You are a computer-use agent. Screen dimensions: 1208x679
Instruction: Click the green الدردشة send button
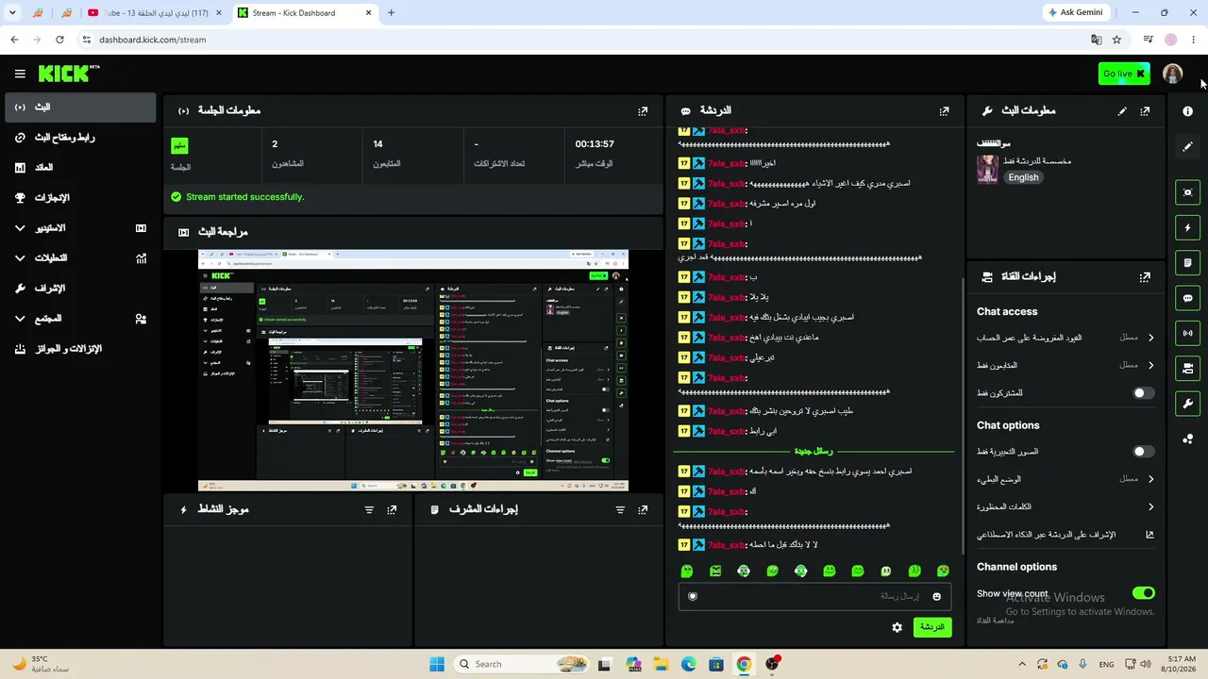pyautogui.click(x=931, y=627)
